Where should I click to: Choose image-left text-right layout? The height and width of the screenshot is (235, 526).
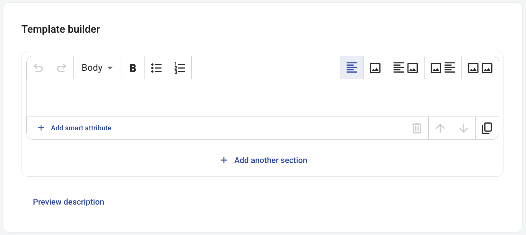[x=443, y=68]
